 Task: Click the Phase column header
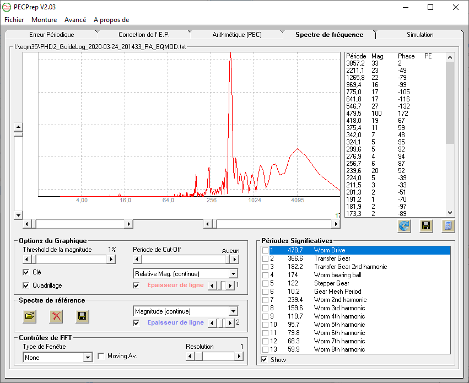(406, 56)
